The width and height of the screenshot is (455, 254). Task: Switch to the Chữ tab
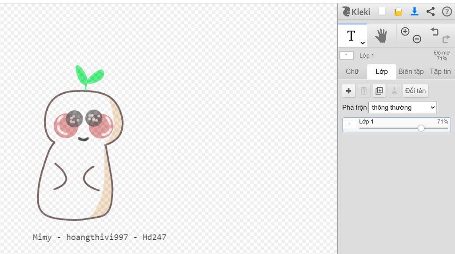tap(352, 71)
